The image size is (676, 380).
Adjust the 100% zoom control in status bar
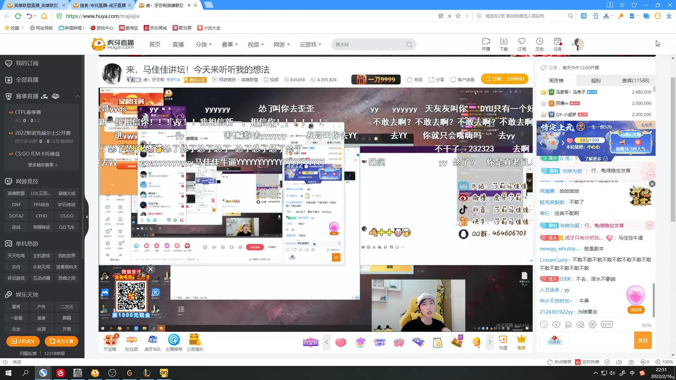click(x=664, y=362)
